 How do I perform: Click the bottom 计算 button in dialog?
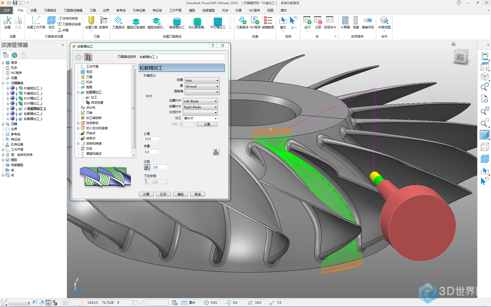[x=146, y=194]
